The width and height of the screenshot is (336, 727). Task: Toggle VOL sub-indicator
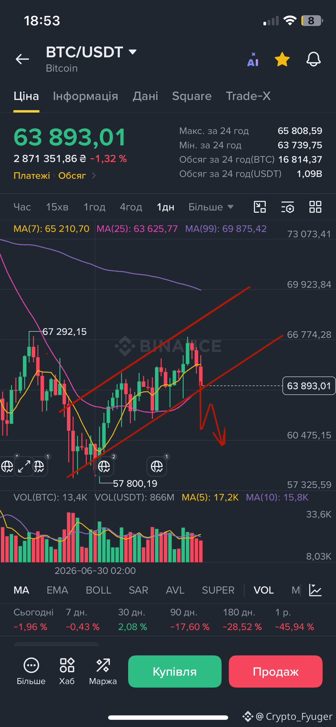pyautogui.click(x=264, y=590)
